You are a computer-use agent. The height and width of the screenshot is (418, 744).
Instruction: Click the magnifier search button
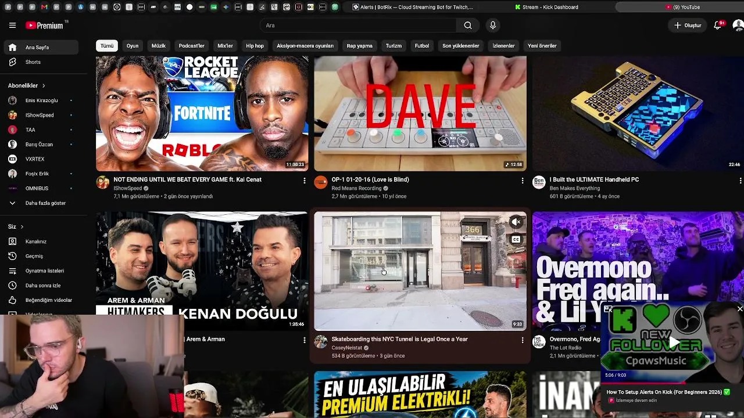(x=468, y=26)
